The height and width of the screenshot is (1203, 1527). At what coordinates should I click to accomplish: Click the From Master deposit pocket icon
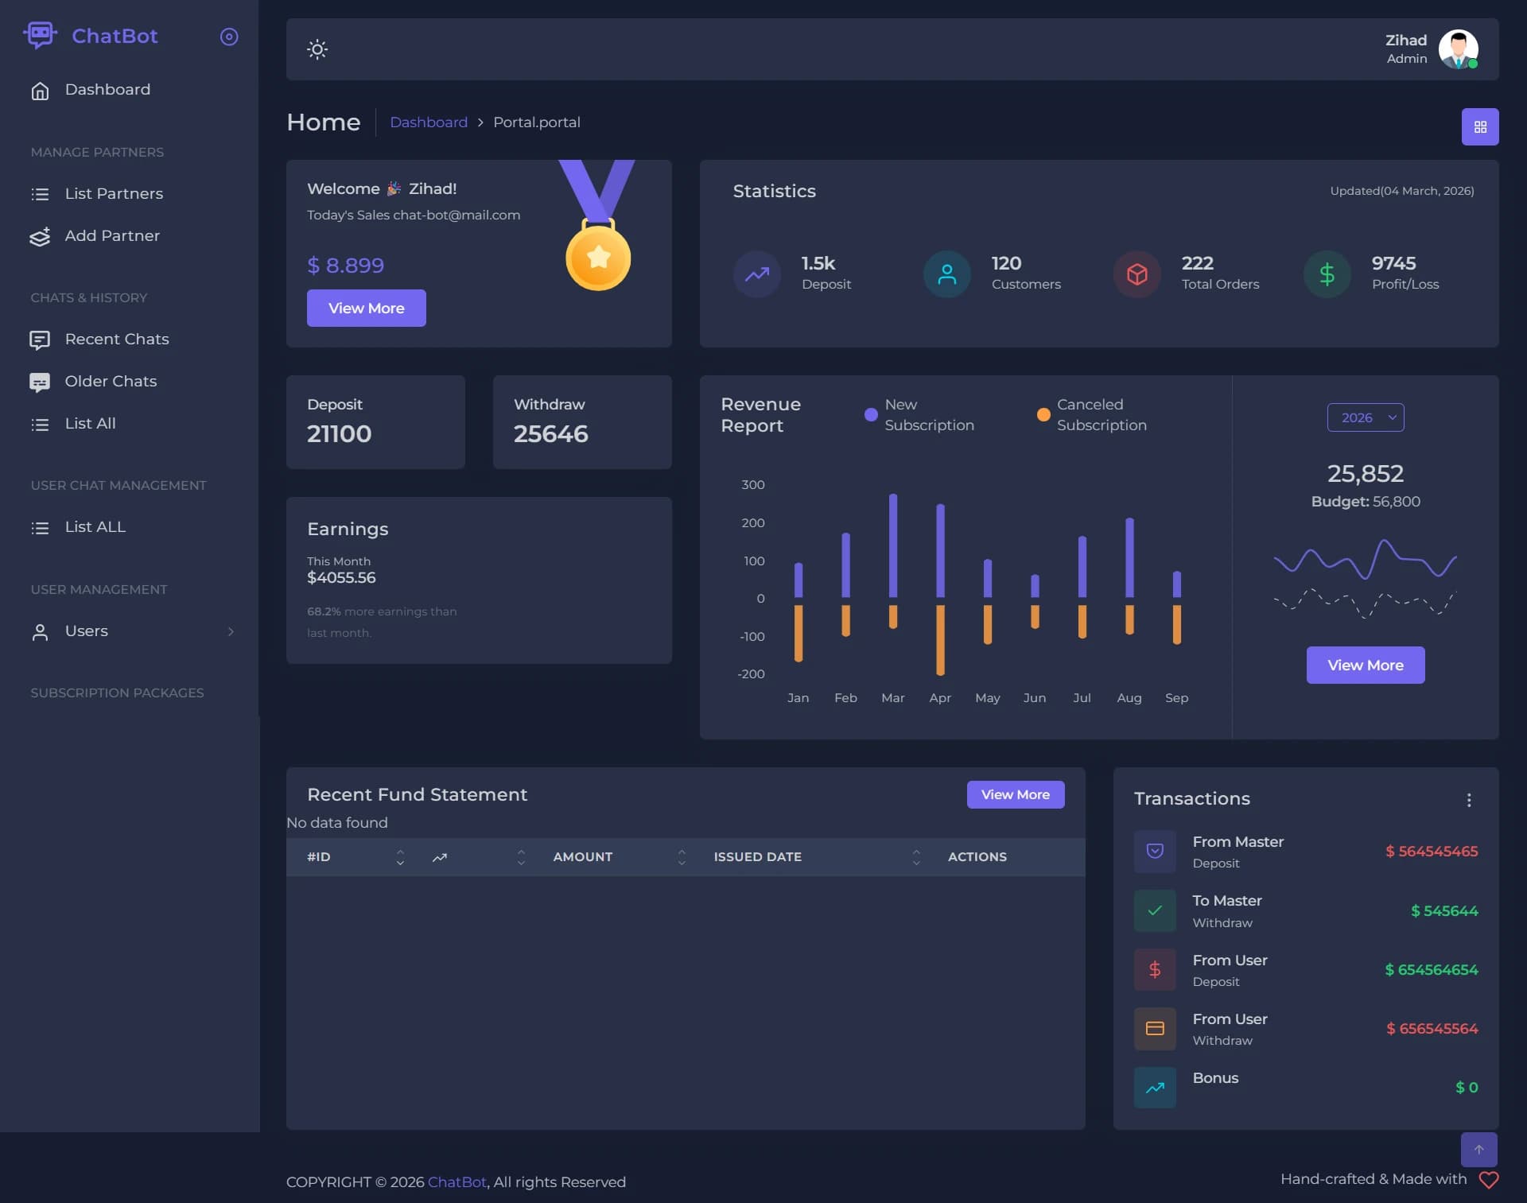[1155, 852]
